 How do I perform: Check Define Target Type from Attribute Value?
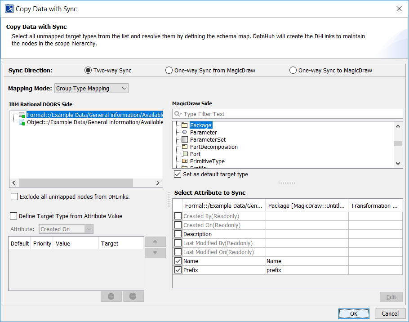[x=13, y=216]
